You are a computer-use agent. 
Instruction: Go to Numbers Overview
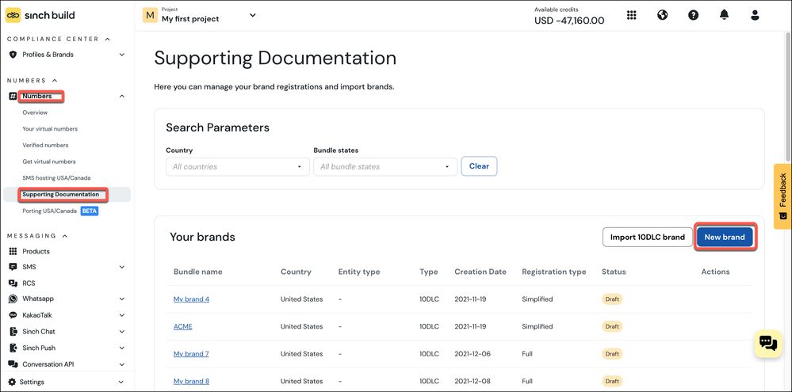point(35,112)
